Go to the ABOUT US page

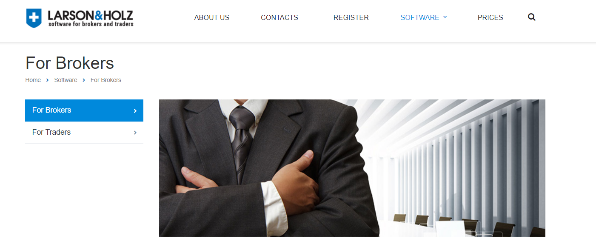click(212, 17)
